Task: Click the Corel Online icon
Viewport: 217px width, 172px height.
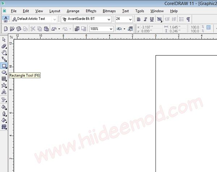Action: coord(130,29)
